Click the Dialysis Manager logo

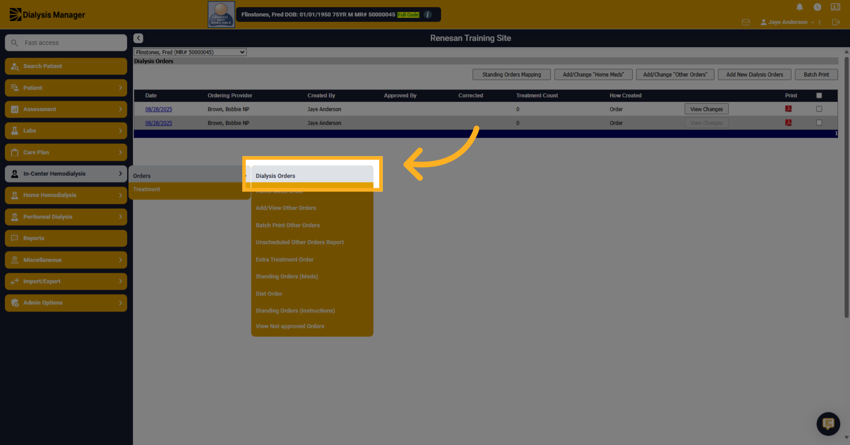click(x=47, y=15)
